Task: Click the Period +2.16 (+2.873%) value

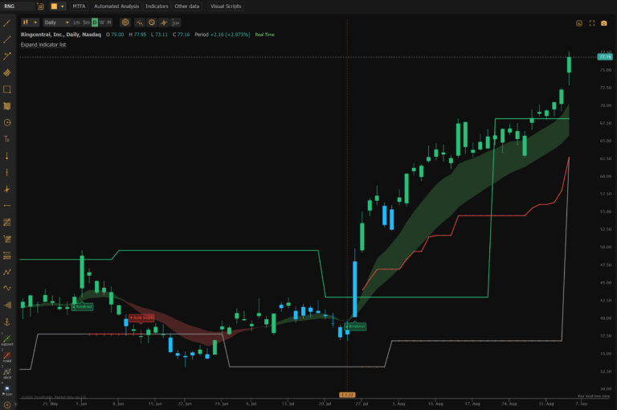Action: click(x=223, y=35)
